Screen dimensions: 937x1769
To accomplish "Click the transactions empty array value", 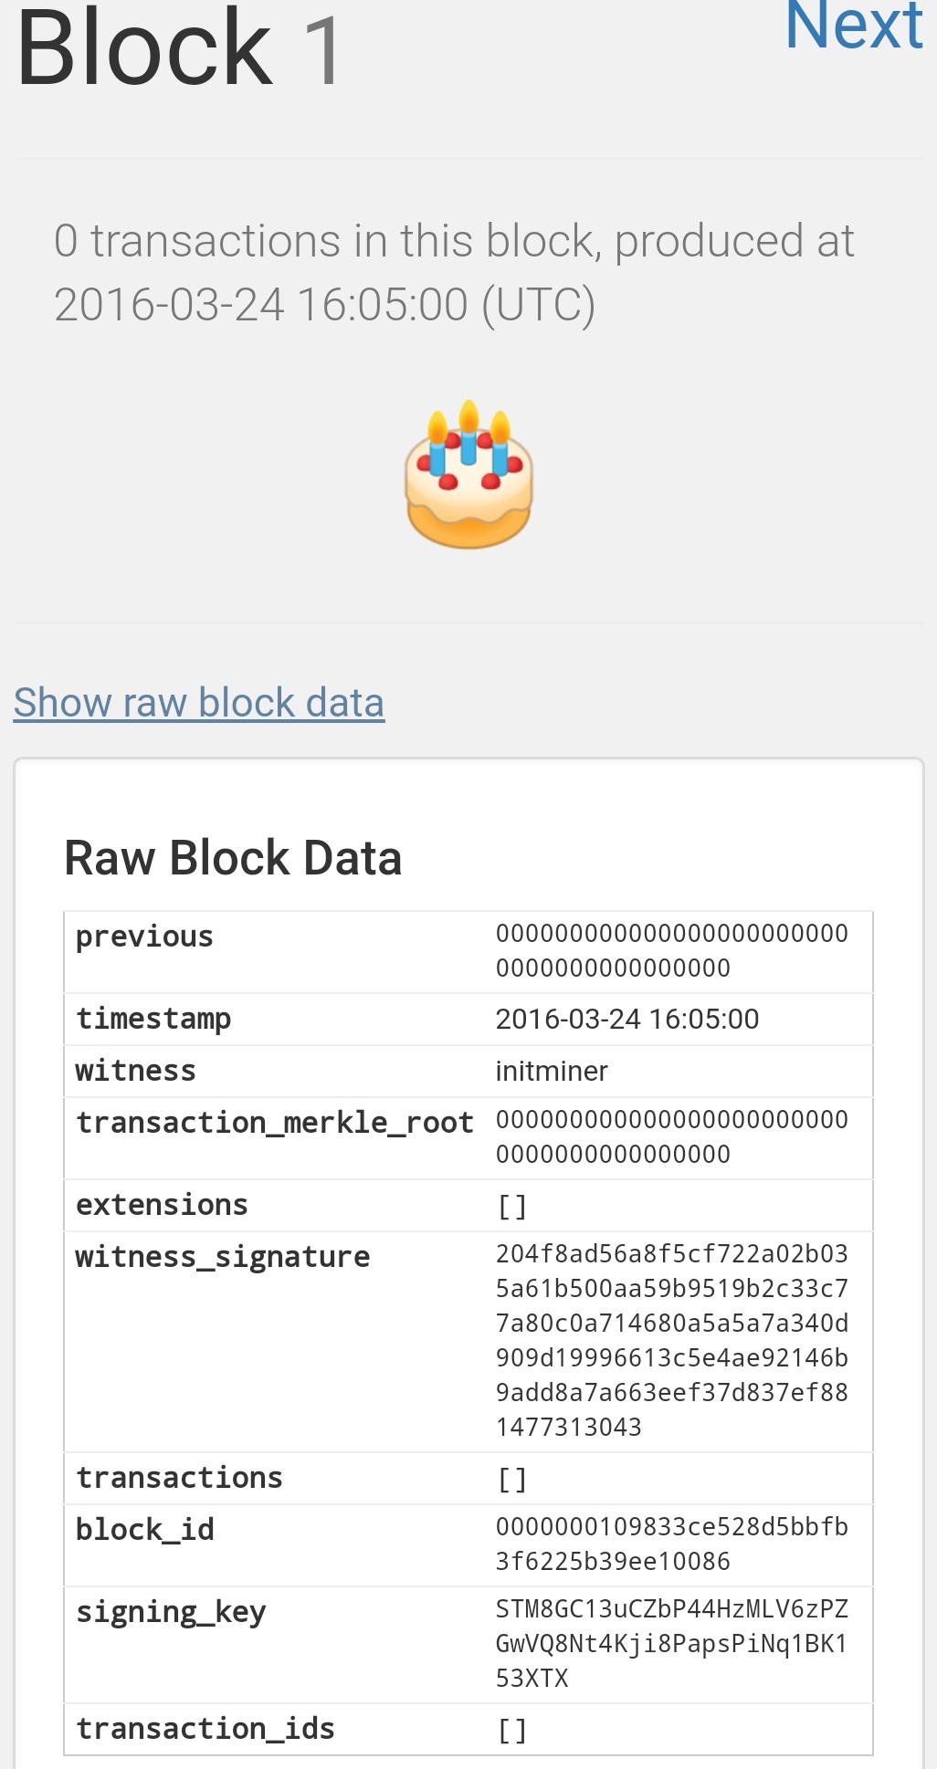I will (512, 1479).
